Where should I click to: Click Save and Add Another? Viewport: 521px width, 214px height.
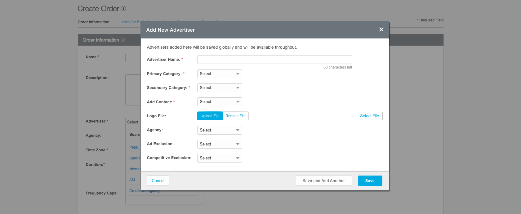click(x=323, y=181)
